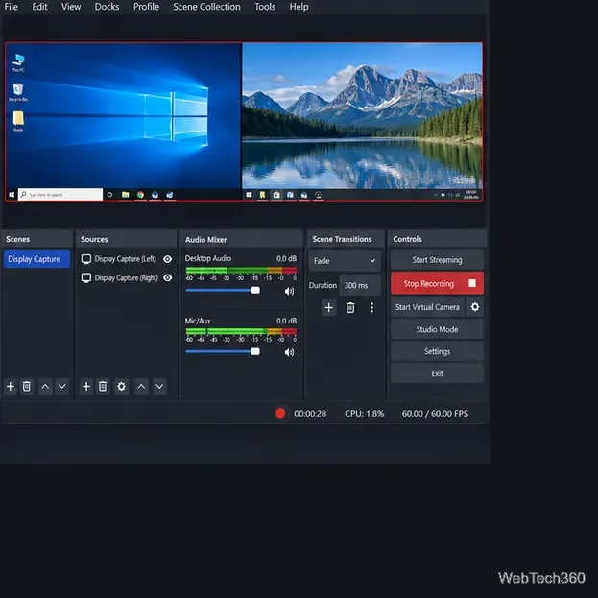Click Stop Recording button
Image resolution: width=598 pixels, height=598 pixels.
[x=437, y=283]
